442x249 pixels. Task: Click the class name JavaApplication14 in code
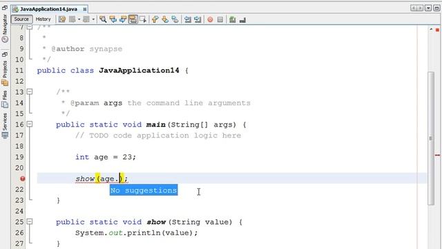tap(139, 71)
